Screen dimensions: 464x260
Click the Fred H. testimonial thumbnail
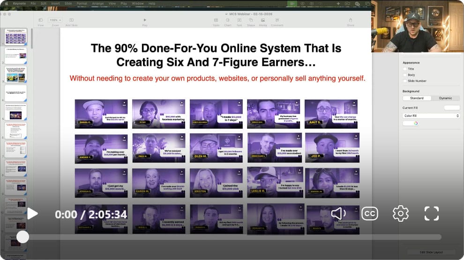click(158, 148)
